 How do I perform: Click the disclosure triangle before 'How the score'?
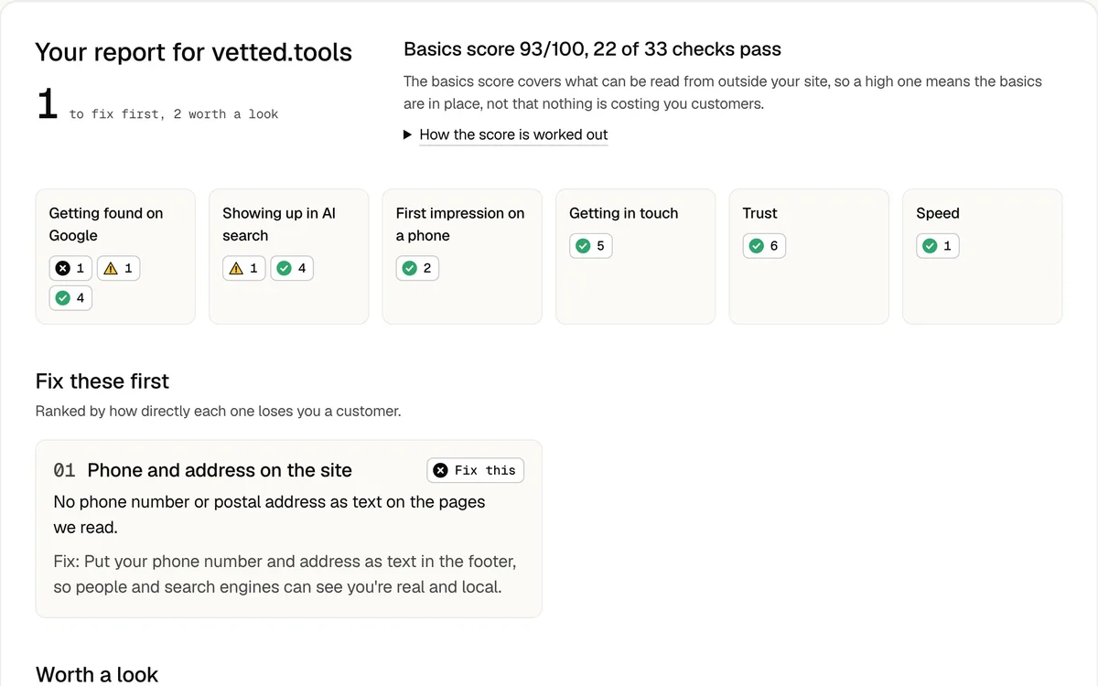pyautogui.click(x=408, y=134)
